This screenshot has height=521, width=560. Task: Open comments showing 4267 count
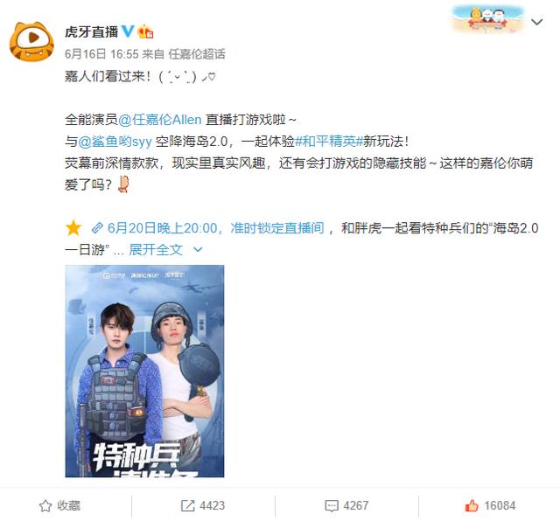coord(346,505)
